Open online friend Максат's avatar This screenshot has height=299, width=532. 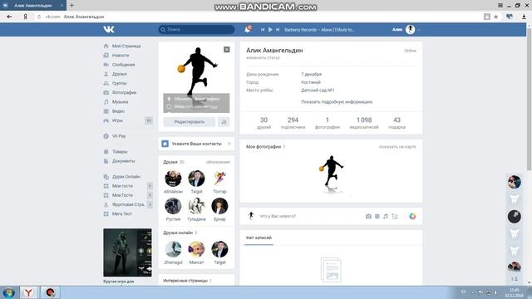[x=196, y=249]
